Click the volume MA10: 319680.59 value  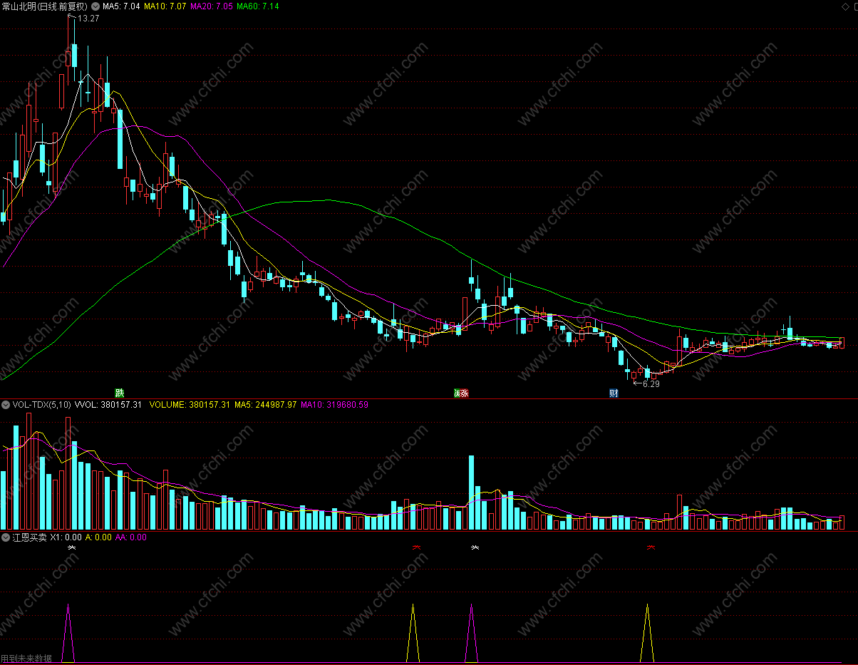pyautogui.click(x=335, y=404)
